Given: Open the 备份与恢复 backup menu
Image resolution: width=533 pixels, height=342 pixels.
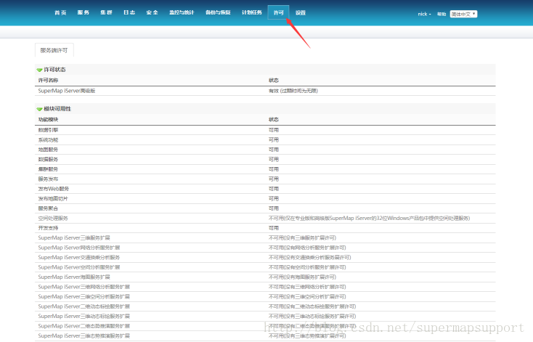Looking at the screenshot, I should (x=218, y=12).
